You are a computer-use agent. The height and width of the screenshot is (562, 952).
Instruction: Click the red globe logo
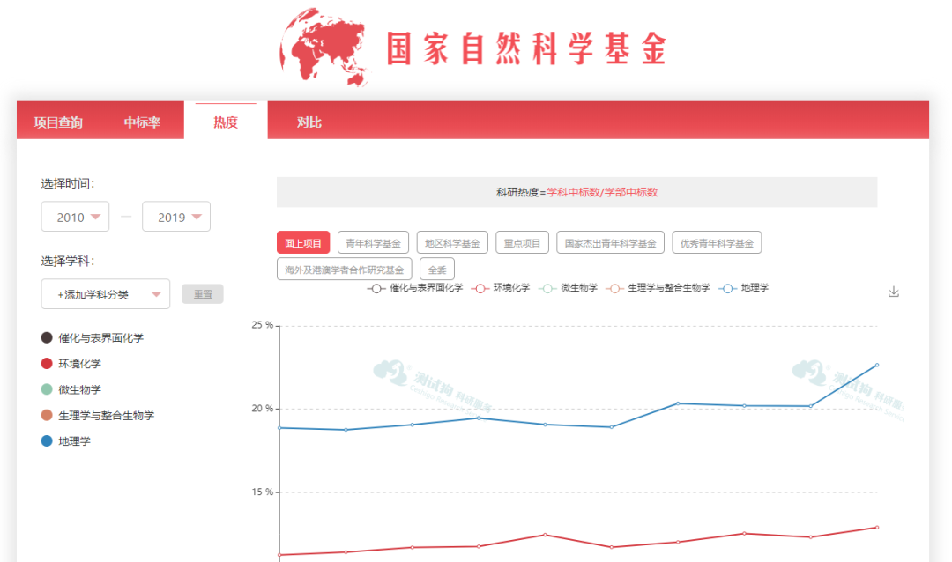click(324, 48)
